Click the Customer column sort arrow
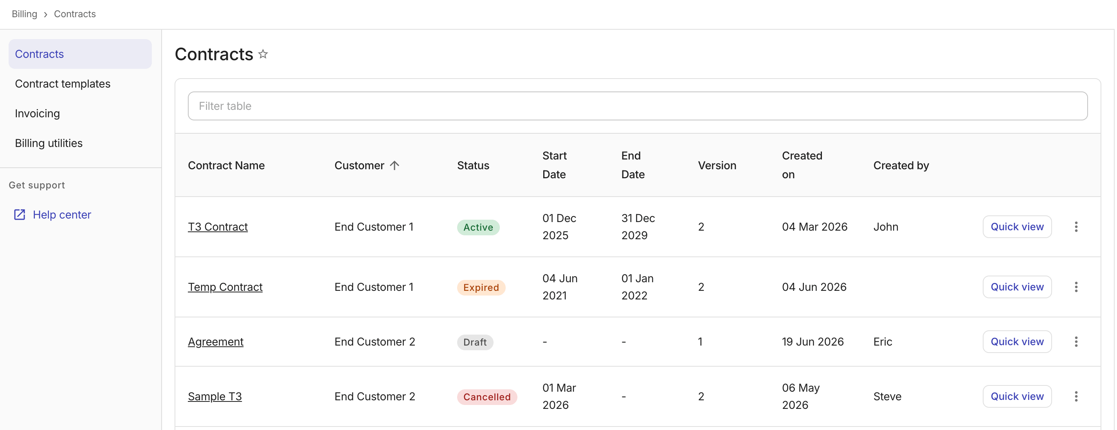 [394, 165]
